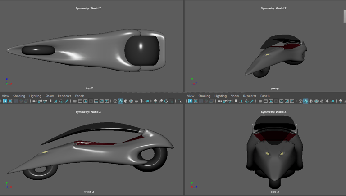
Task: Toggle Shadows icon in side X panel toolbar
Action: [x=332, y=101]
